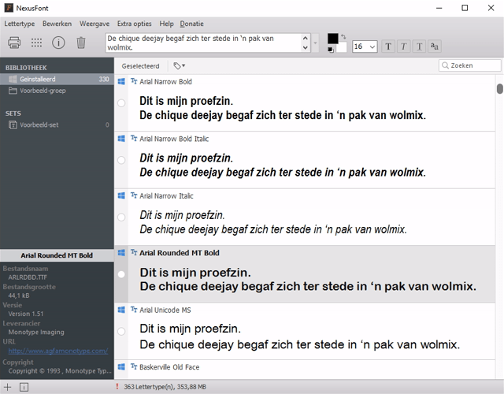
Task: Select Geïnstalleerd library item
Action: [x=57, y=79]
